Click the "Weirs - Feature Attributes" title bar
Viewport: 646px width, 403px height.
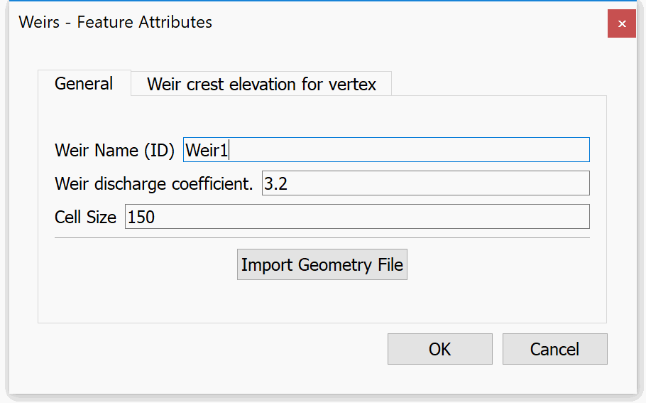(x=284, y=22)
